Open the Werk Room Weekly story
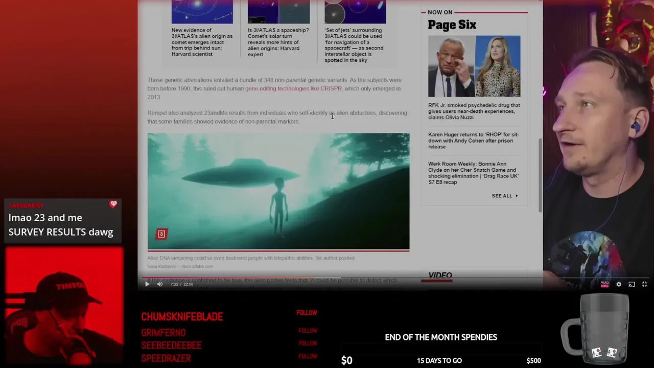The width and height of the screenshot is (654, 368). point(473,173)
